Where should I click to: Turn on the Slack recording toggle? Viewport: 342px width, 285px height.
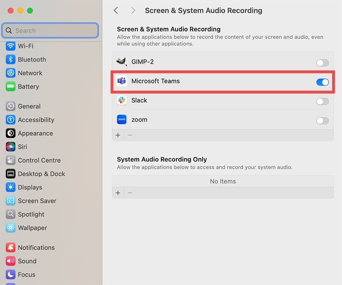[322, 102]
